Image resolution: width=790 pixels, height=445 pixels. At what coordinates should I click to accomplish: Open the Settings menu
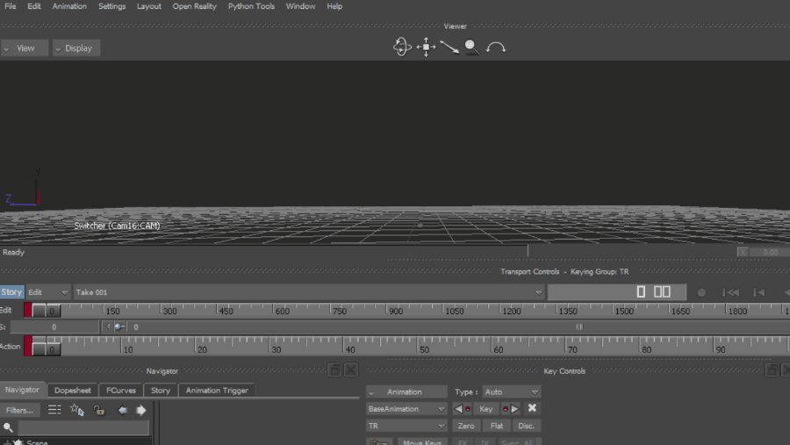[111, 6]
